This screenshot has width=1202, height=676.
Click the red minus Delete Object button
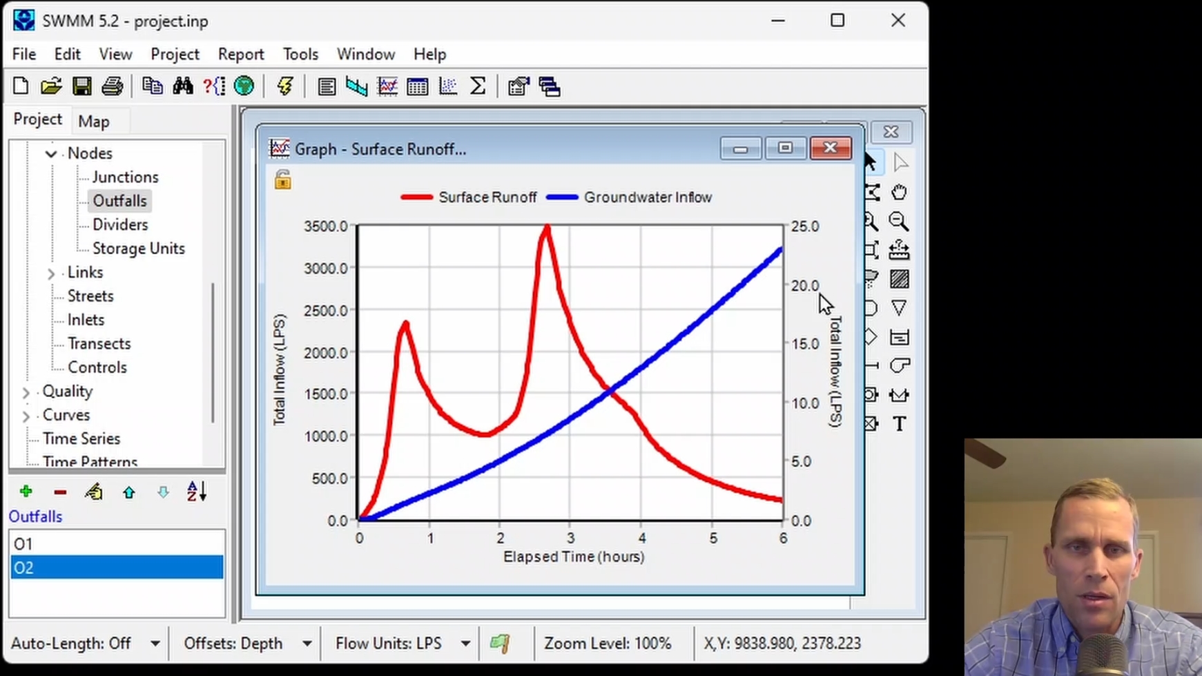click(60, 492)
